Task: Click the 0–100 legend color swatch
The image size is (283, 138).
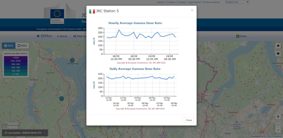Action: coord(16,74)
